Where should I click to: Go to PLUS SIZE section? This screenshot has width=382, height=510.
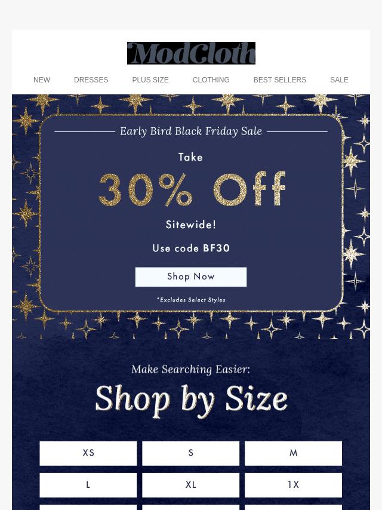(150, 79)
